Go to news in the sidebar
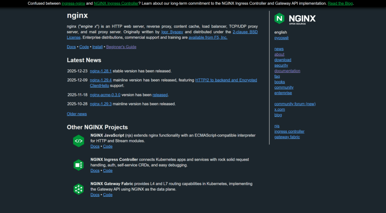The image size is (386, 213). click(x=279, y=49)
